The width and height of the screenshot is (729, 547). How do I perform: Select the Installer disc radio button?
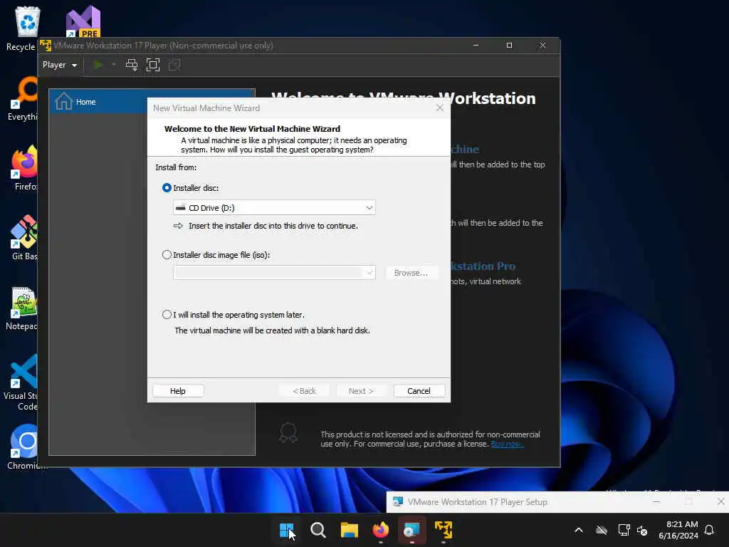[x=167, y=188]
